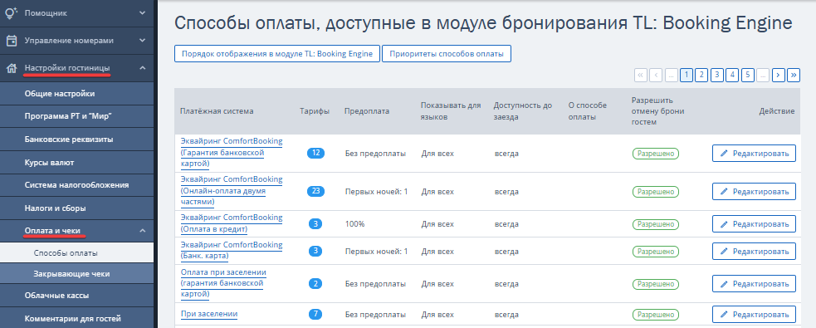The width and height of the screenshot is (816, 328).
Task: Open Эквайринг ComfortBooking (Онлайн-оплата двумя частями) link
Action: (232, 190)
